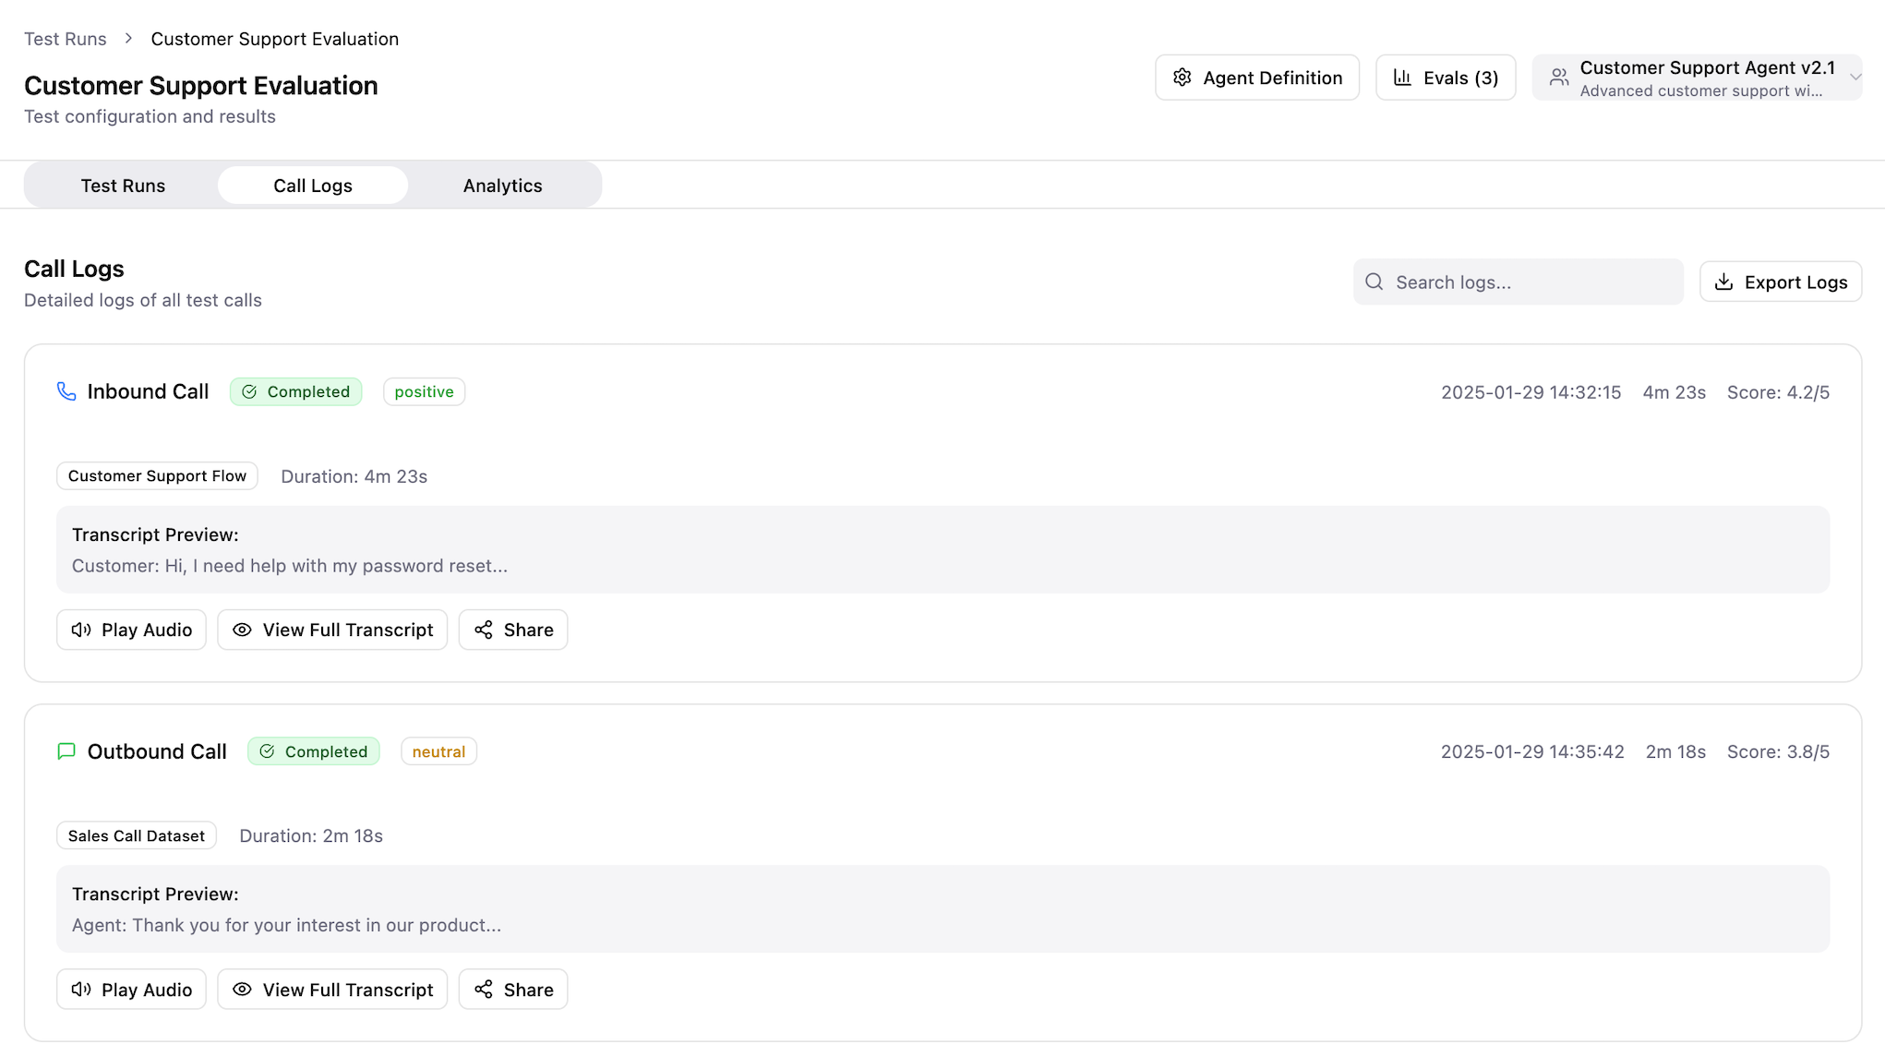The image size is (1885, 1056).
Task: Switch to the Test Runs tab
Action: (123, 186)
